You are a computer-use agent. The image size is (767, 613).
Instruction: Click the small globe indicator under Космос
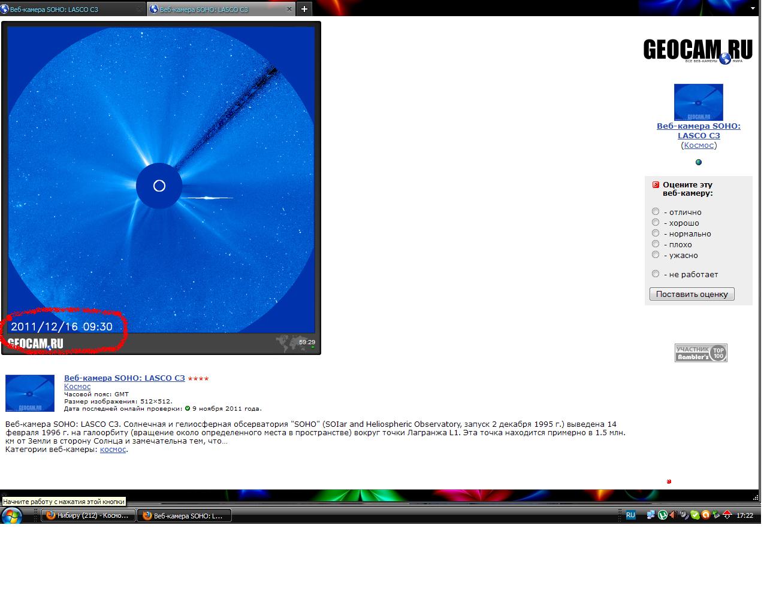[x=699, y=162]
